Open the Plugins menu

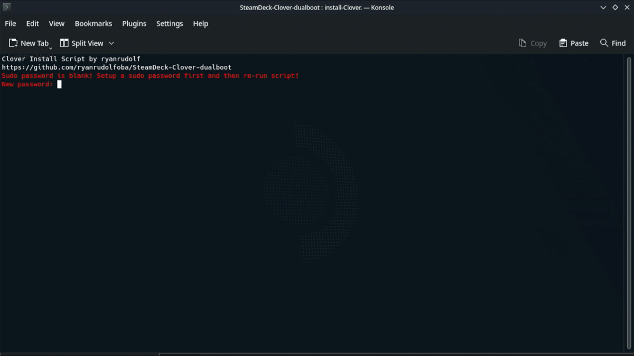134,24
